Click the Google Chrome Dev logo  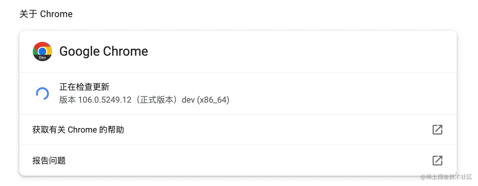tap(42, 51)
